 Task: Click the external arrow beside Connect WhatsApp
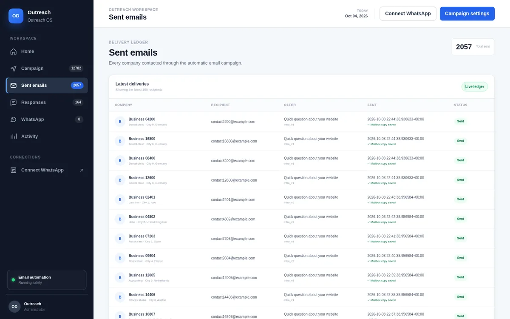(x=82, y=170)
